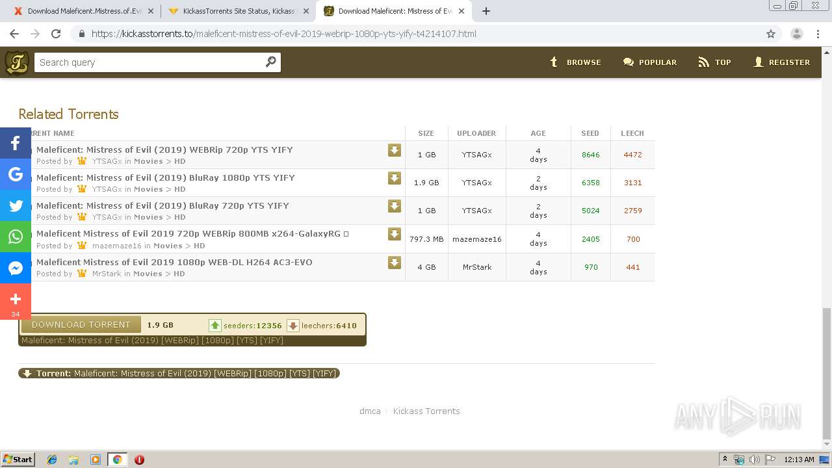Click the search magnifier icon

[271, 62]
